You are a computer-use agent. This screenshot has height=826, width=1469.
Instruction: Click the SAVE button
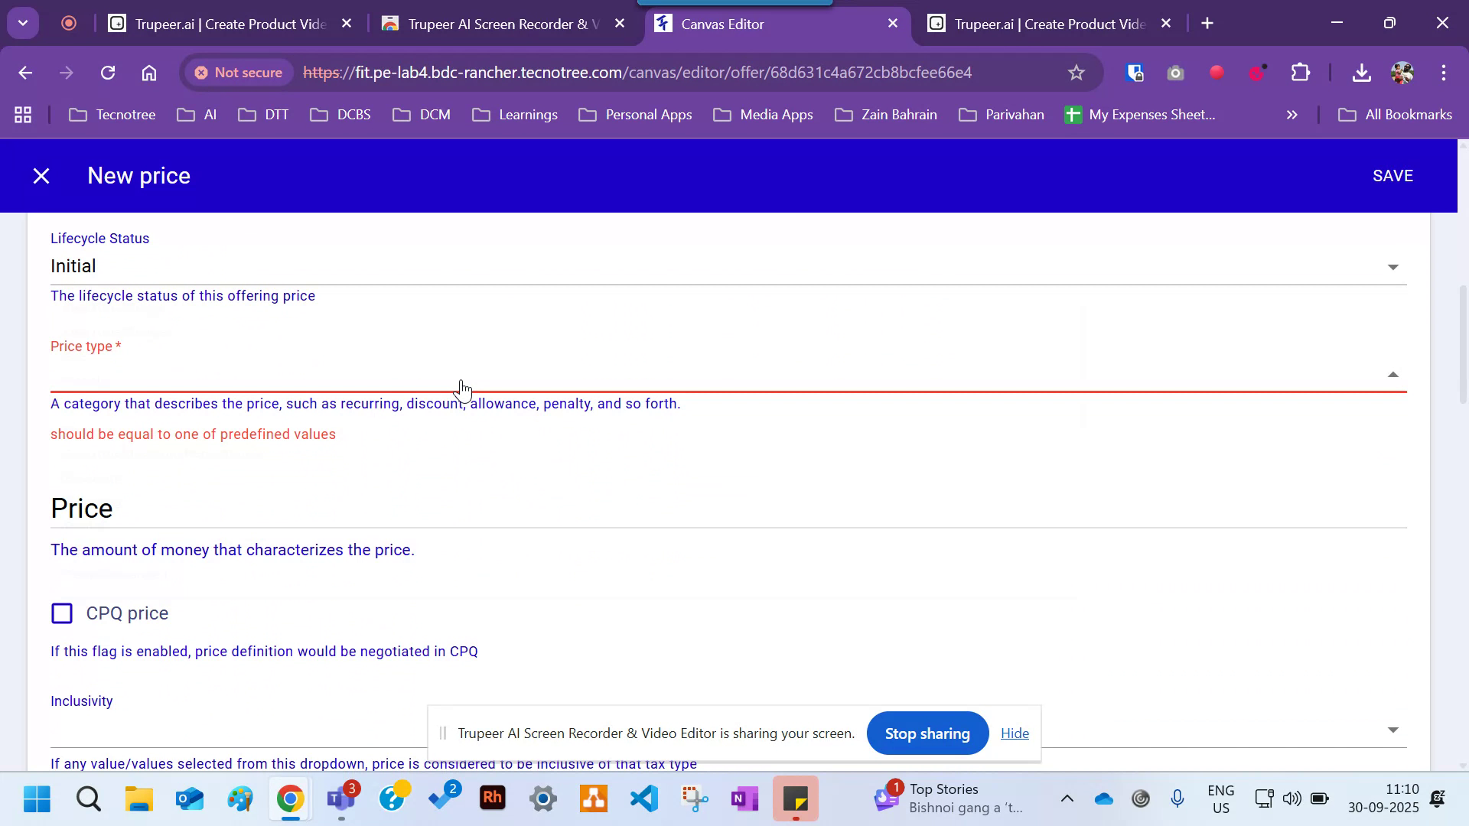(1392, 175)
